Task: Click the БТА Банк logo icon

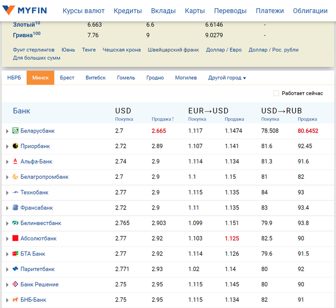Action: tap(15, 254)
